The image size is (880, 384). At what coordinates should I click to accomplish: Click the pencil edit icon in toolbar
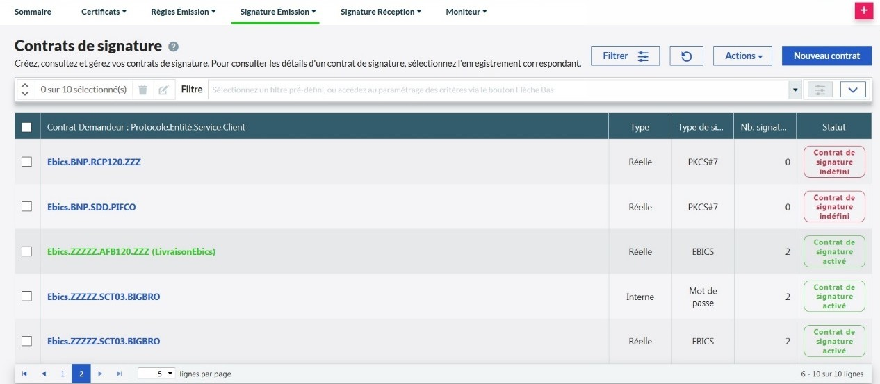pos(163,90)
